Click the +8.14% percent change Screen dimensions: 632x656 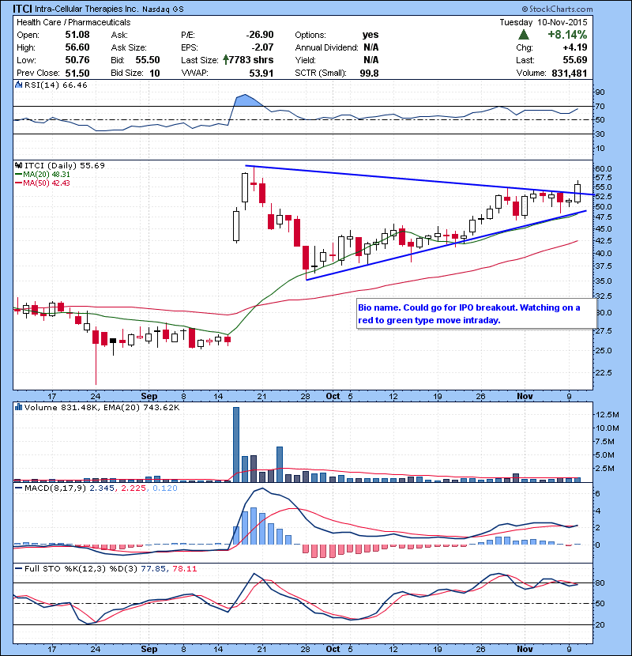567,35
